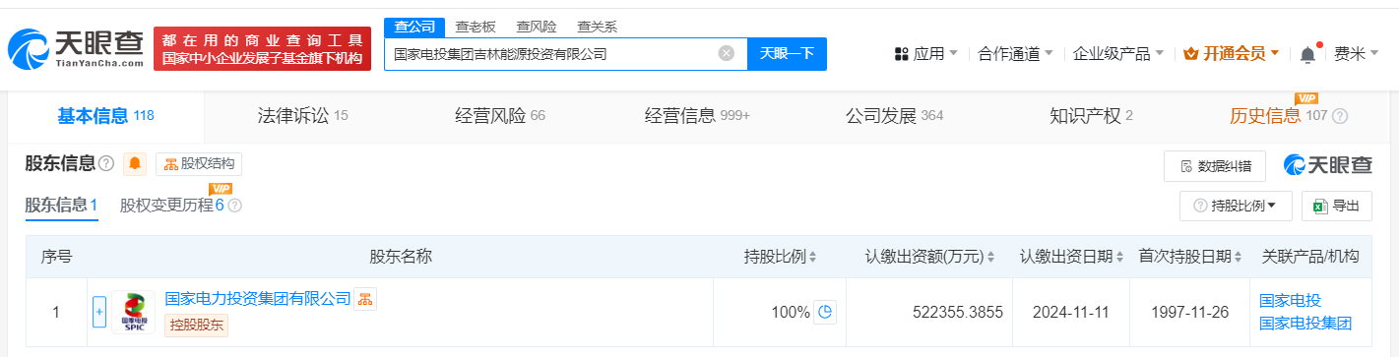Open the 持股比例 filter dropdown
Viewport: 1399px width, 357px height.
(x=1236, y=206)
